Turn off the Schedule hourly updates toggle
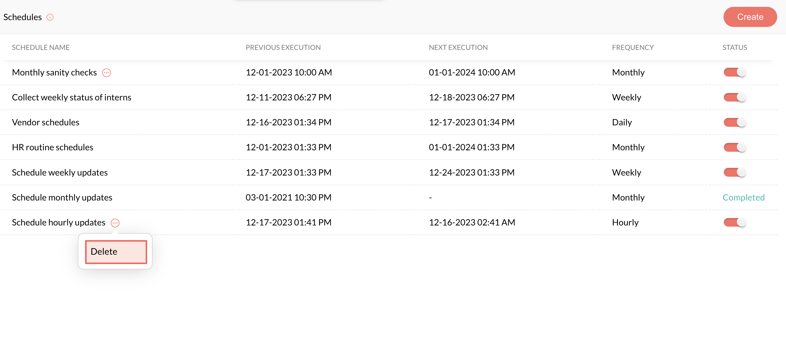 click(734, 222)
